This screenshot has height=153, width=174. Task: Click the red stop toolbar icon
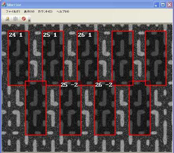pyautogui.click(x=24, y=19)
